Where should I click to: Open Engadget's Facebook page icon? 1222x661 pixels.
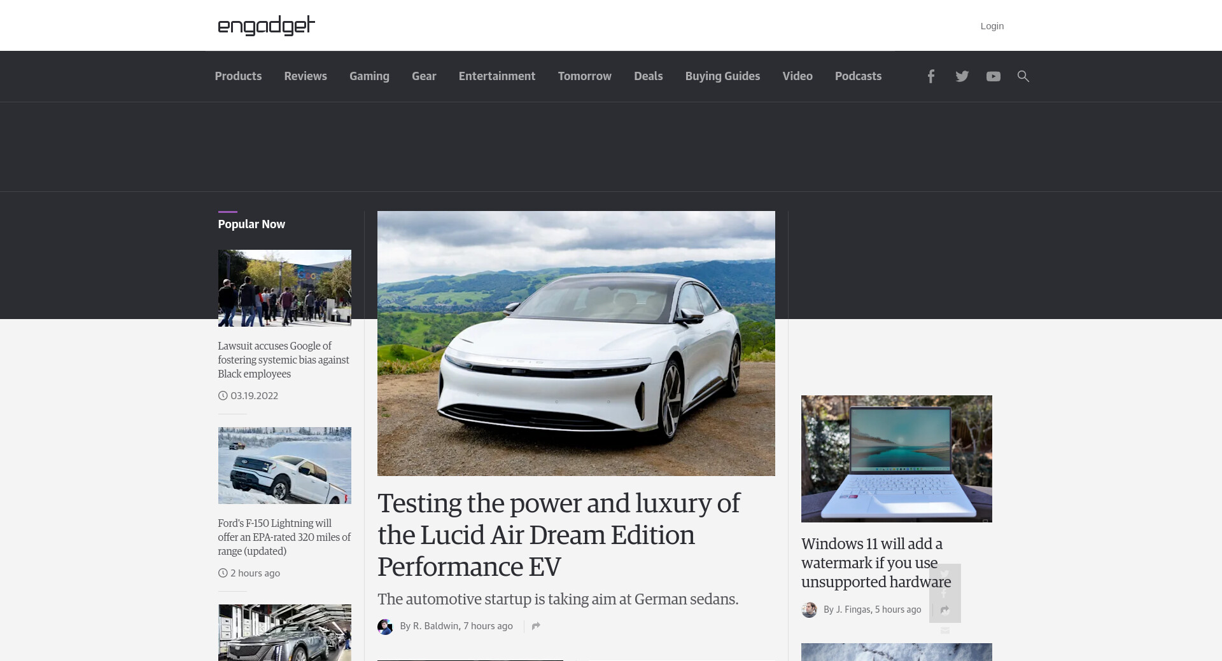pyautogui.click(x=931, y=76)
